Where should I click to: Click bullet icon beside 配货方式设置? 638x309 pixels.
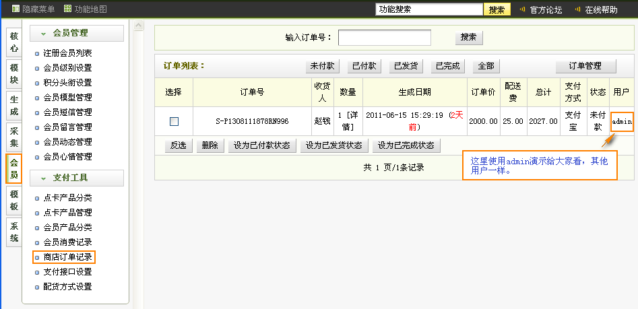click(x=37, y=287)
